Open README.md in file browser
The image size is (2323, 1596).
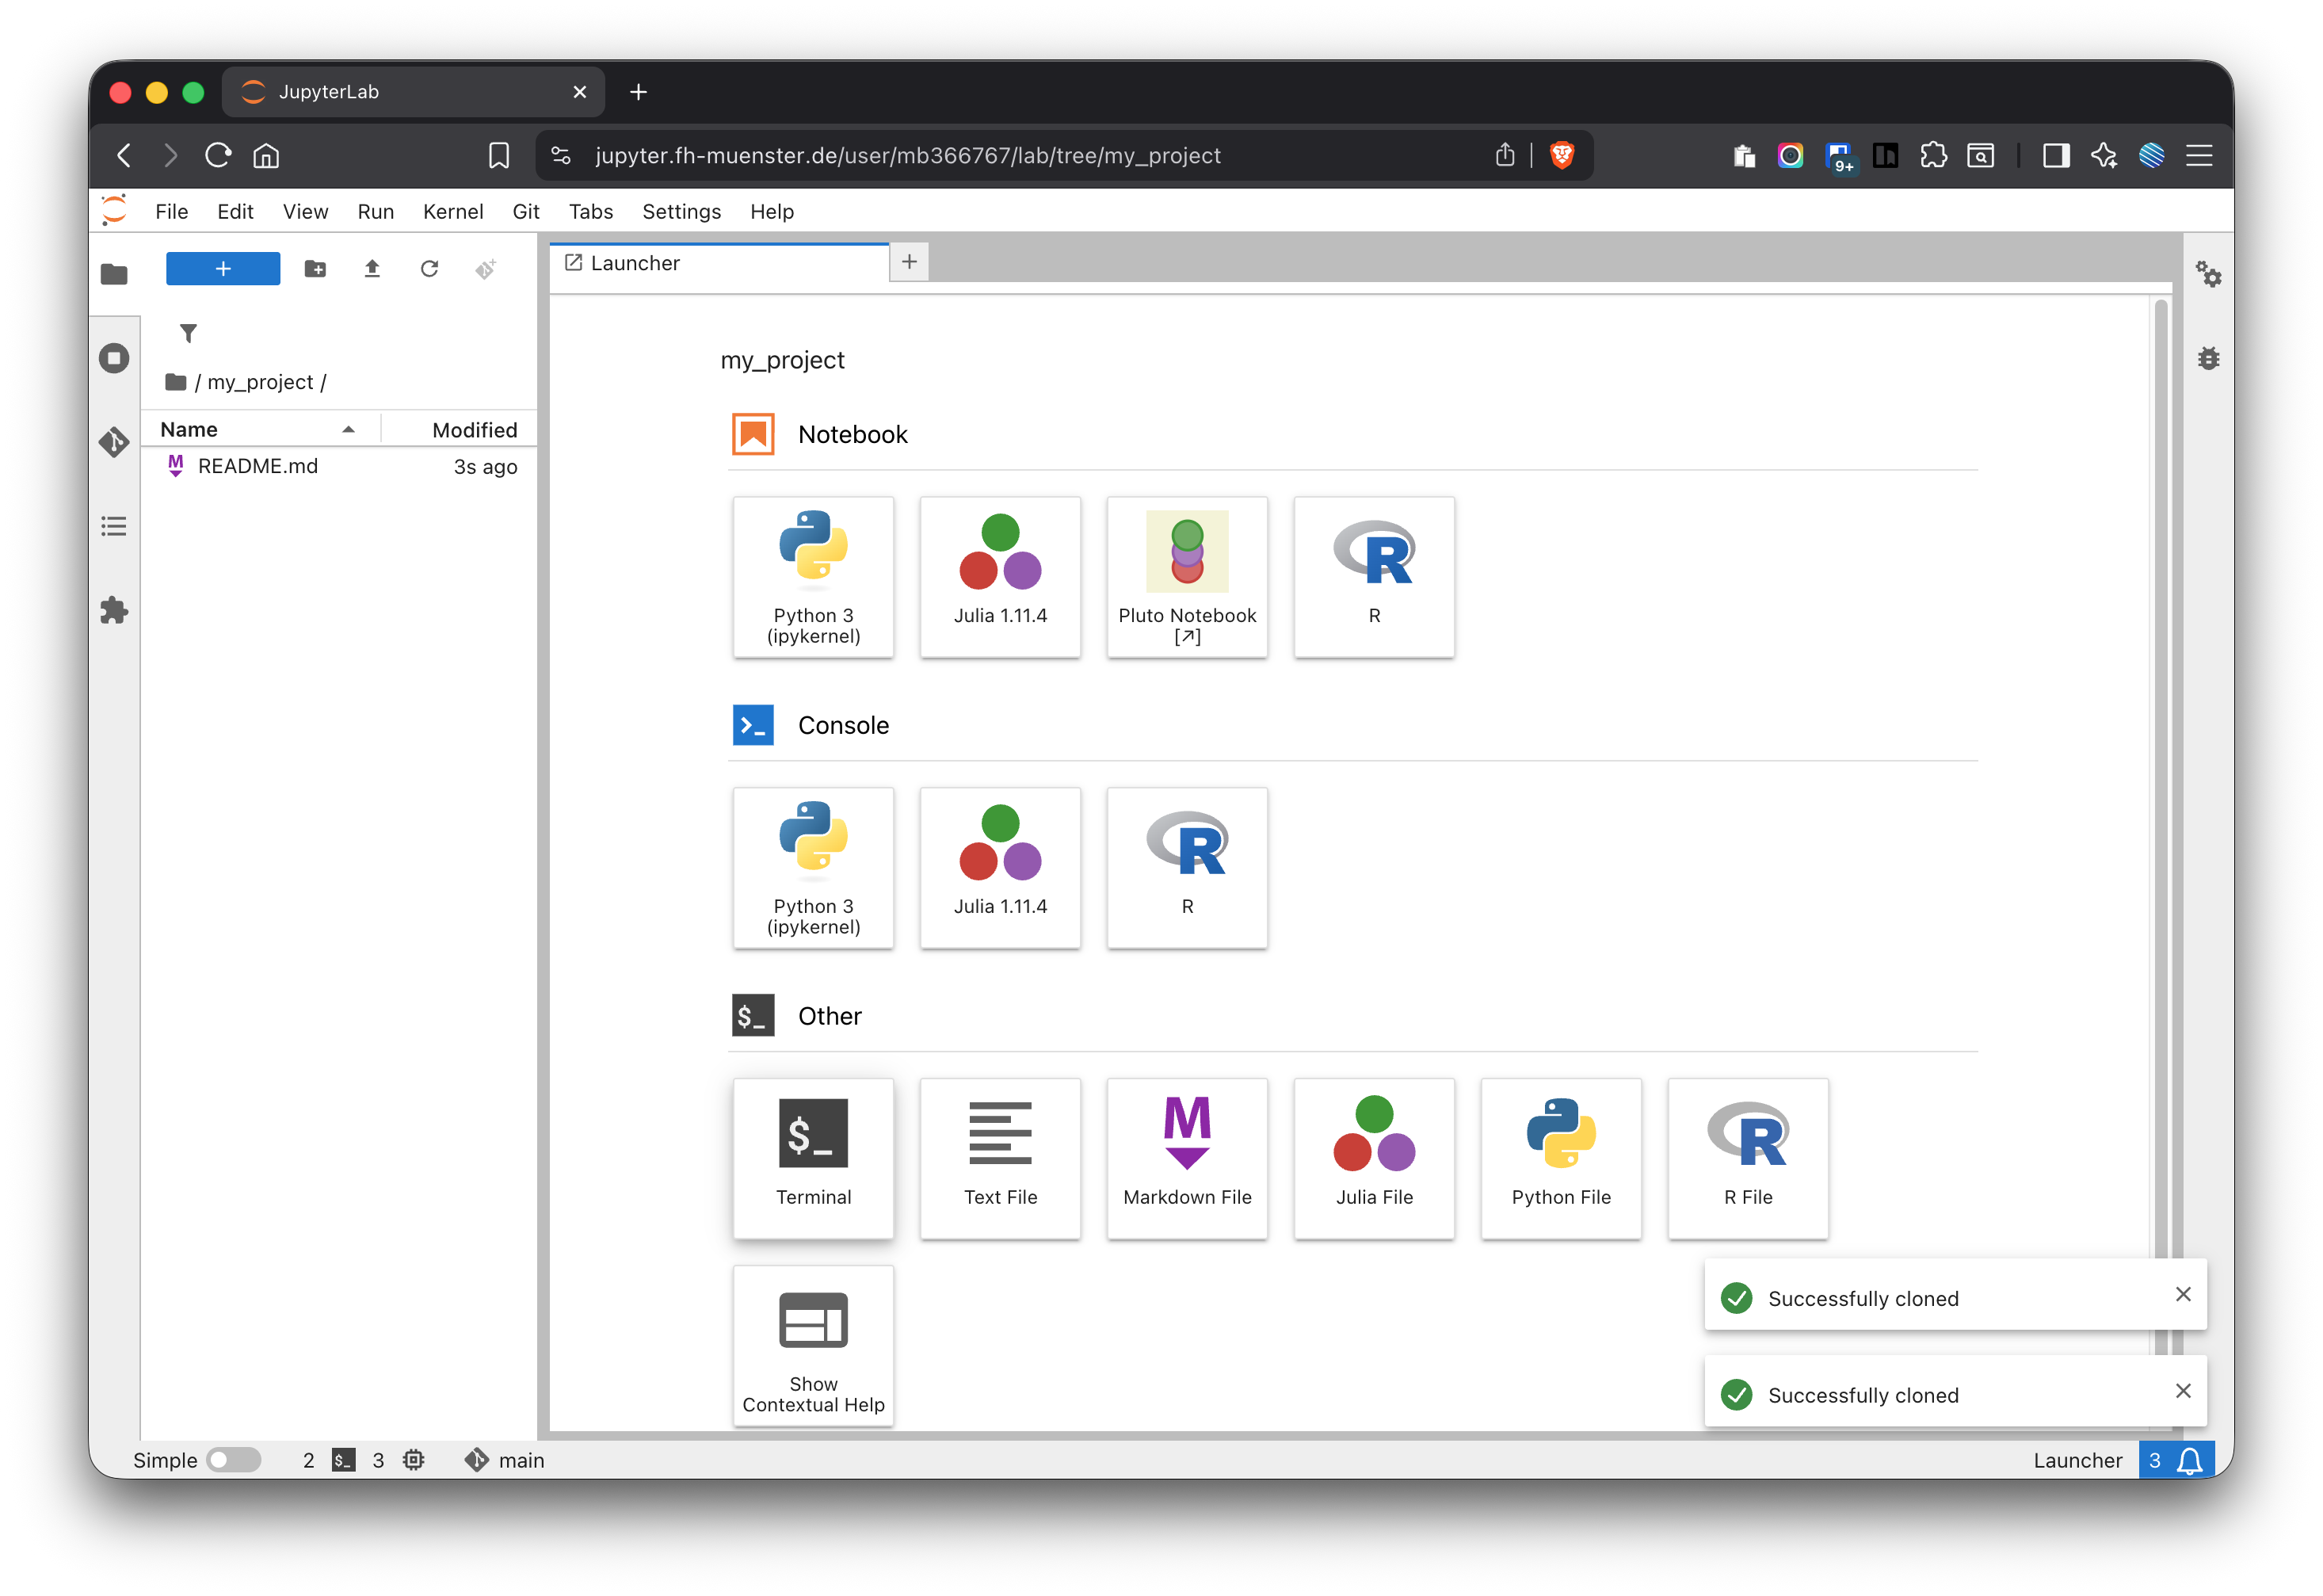point(257,466)
